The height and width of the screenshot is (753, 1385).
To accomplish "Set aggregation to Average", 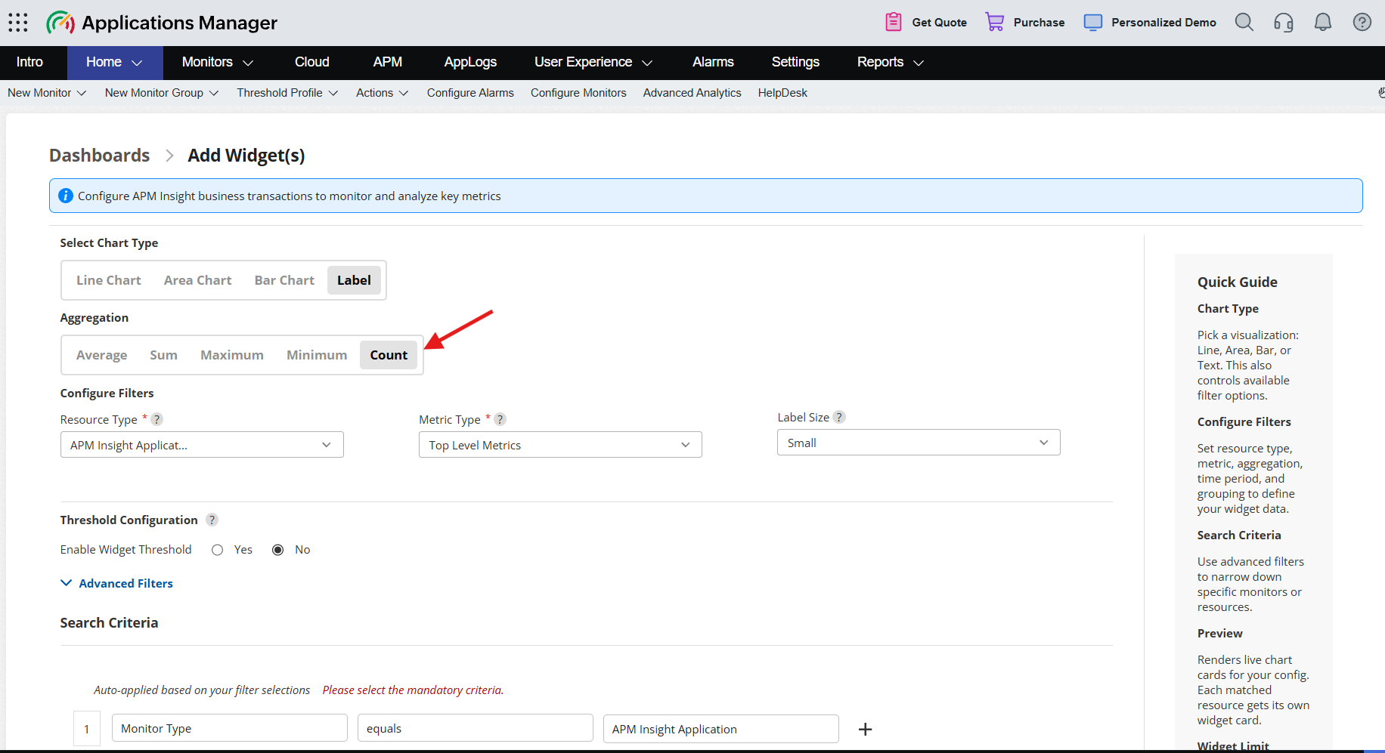I will [x=101, y=355].
